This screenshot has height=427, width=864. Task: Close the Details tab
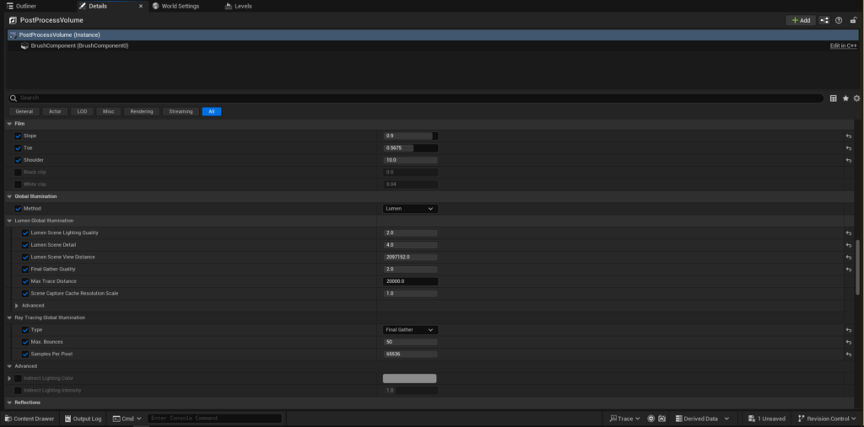pyautogui.click(x=141, y=6)
